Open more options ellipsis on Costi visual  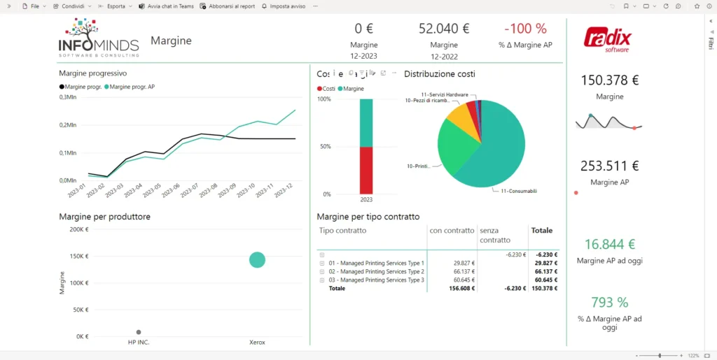coord(394,73)
